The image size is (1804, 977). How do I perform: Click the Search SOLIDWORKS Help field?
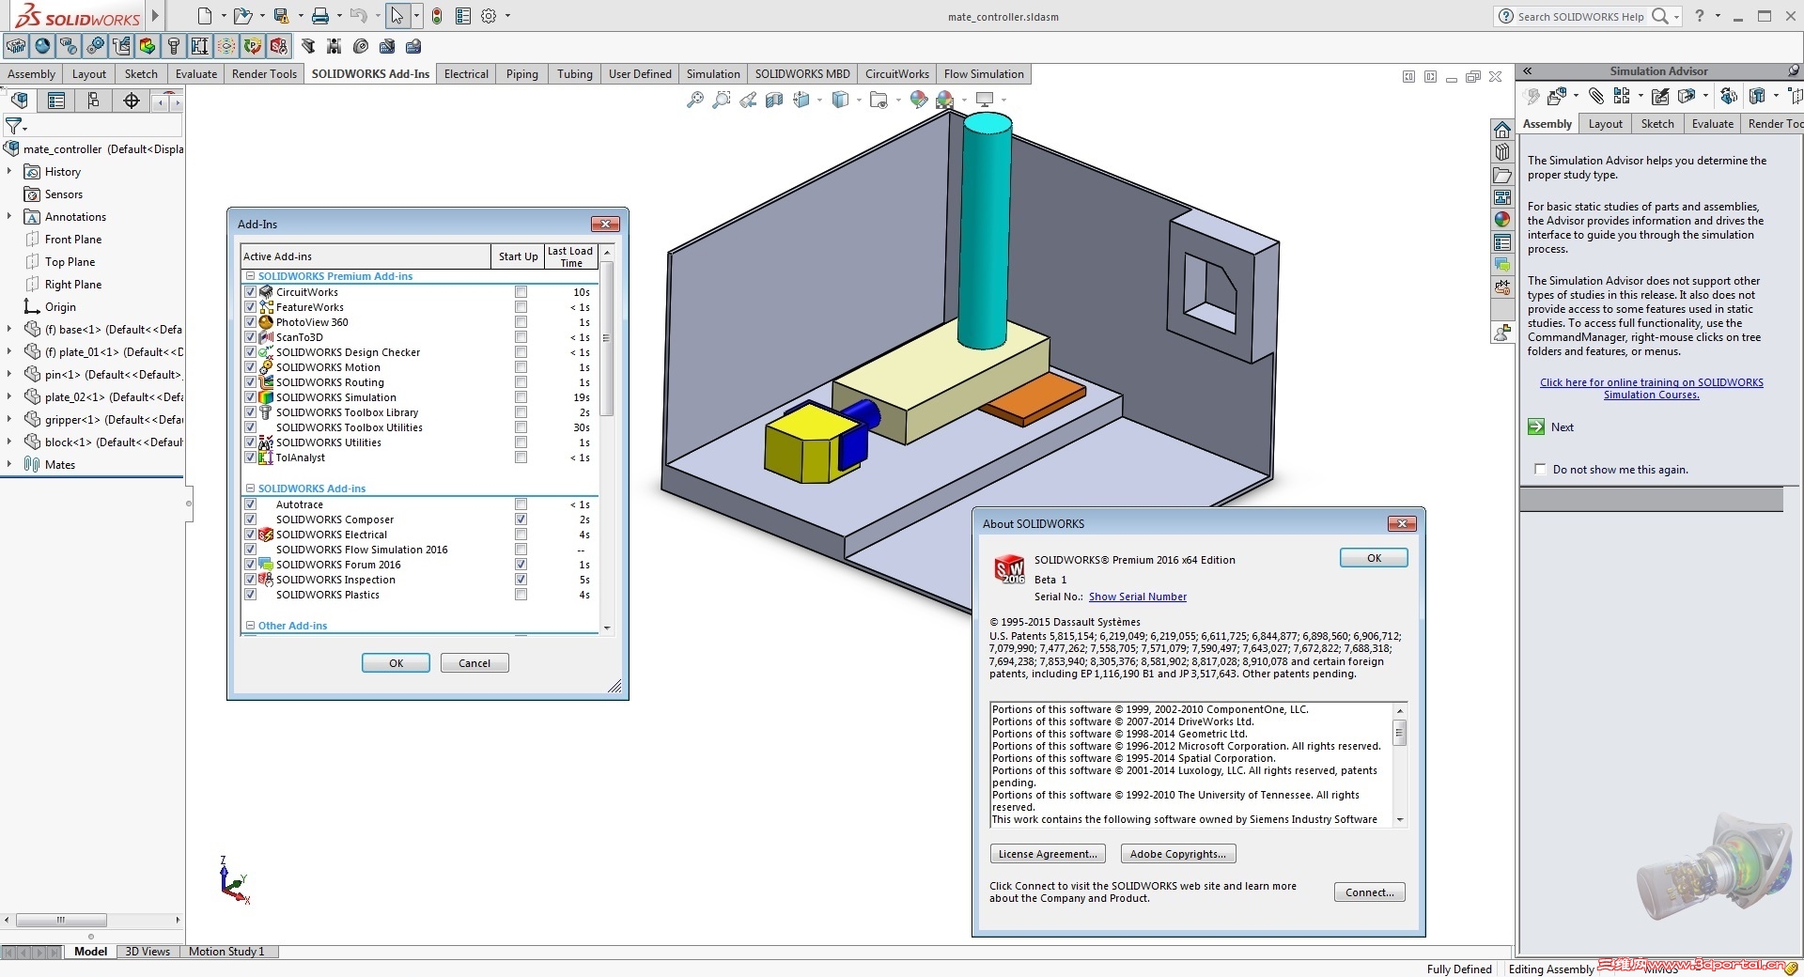[1582, 17]
